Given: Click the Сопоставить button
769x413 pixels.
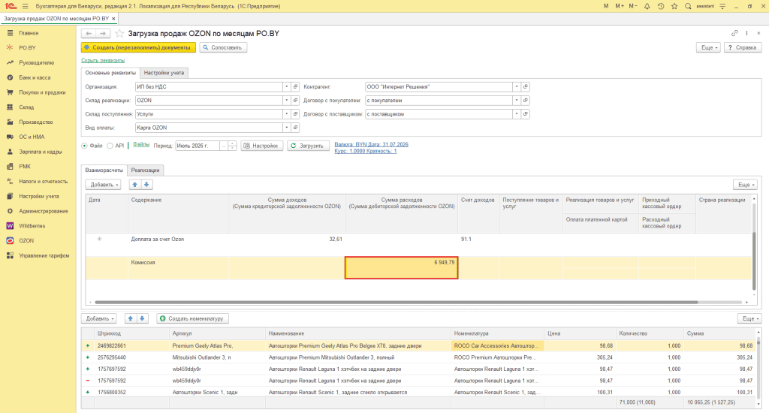Looking at the screenshot, I should 222,47.
